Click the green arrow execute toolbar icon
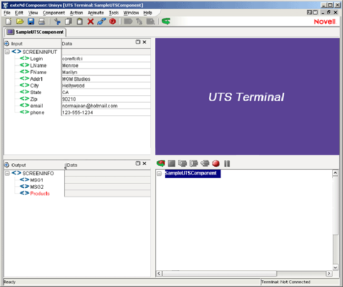 pos(166,22)
